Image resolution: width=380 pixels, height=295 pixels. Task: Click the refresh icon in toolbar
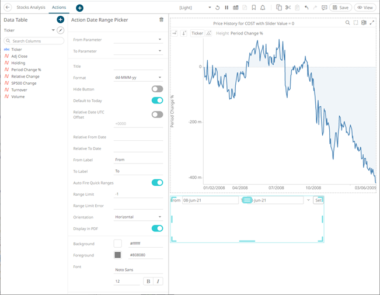[x=217, y=8]
